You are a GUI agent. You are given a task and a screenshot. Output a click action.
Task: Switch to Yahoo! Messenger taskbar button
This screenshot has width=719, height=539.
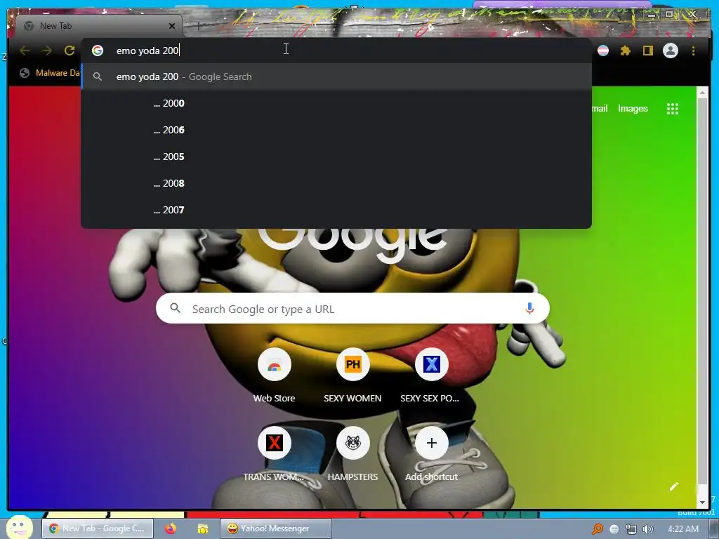pos(275,528)
